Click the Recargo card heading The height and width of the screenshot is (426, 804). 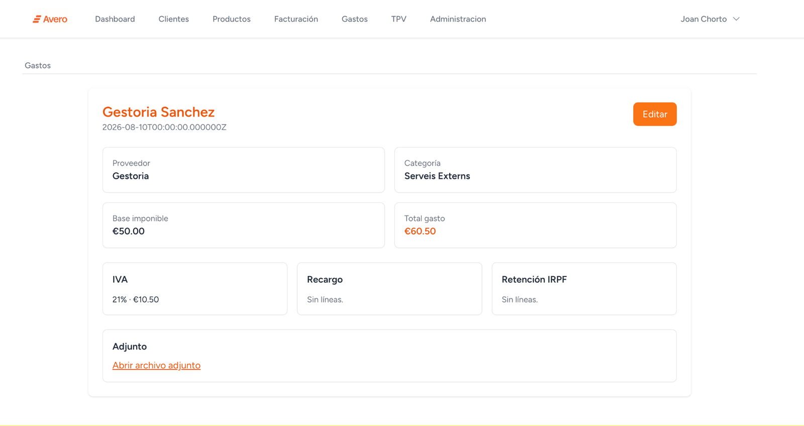[x=325, y=279]
